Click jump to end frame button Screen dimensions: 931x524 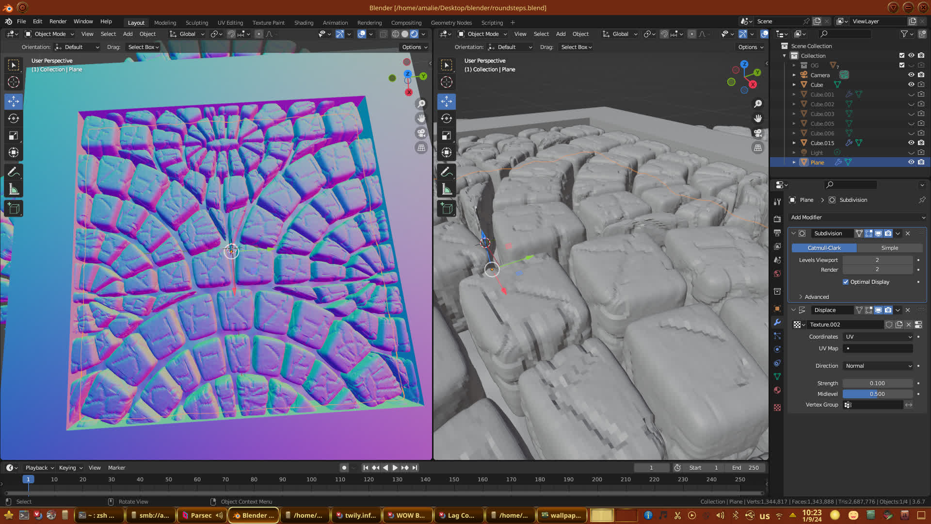tap(415, 468)
